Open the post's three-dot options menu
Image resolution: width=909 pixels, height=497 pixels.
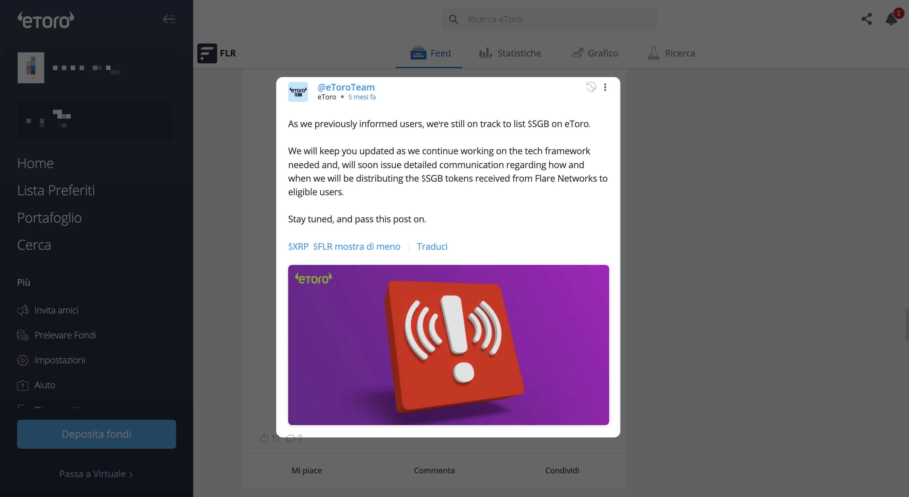pos(605,87)
